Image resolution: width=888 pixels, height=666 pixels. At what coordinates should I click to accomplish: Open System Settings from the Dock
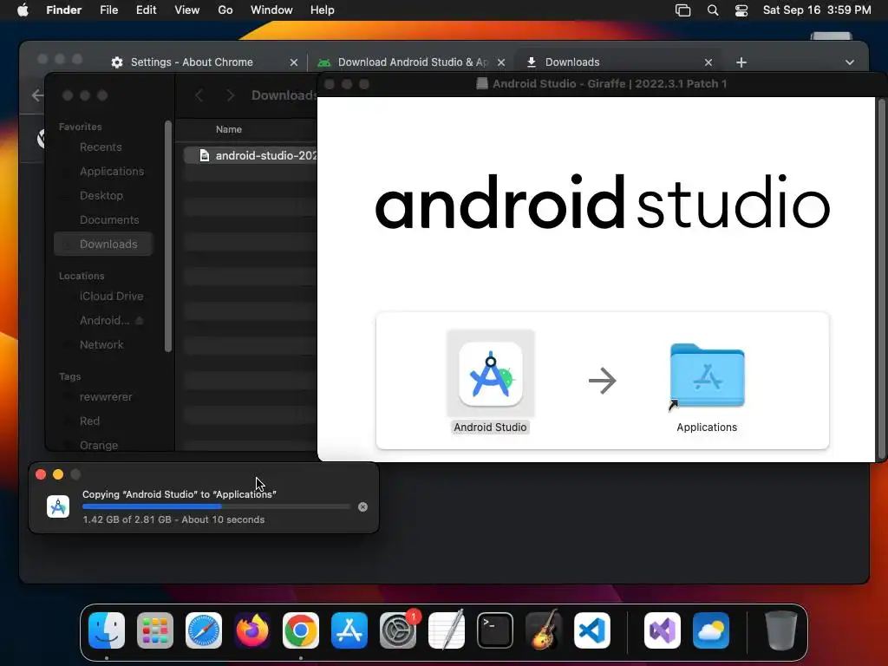point(398,630)
